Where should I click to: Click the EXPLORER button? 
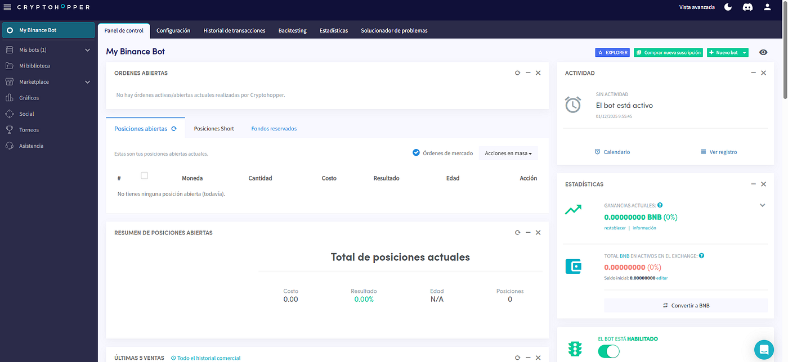coord(612,52)
